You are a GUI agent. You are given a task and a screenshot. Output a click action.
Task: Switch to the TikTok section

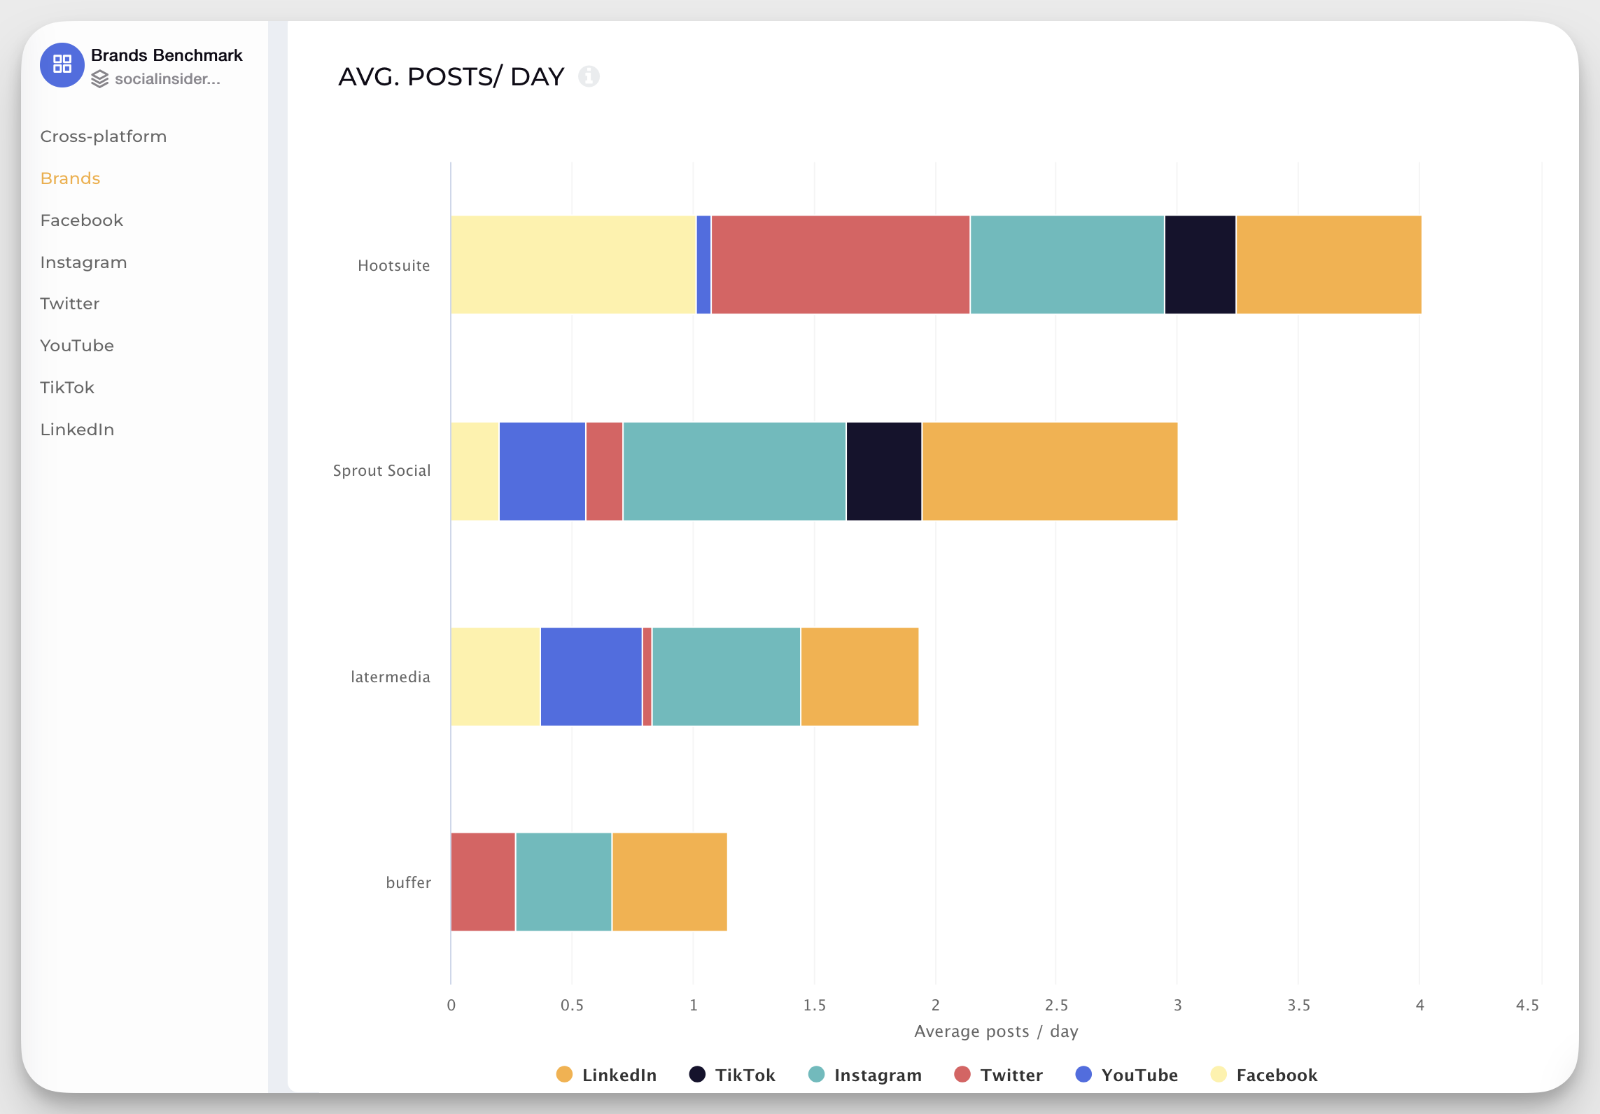(x=67, y=388)
